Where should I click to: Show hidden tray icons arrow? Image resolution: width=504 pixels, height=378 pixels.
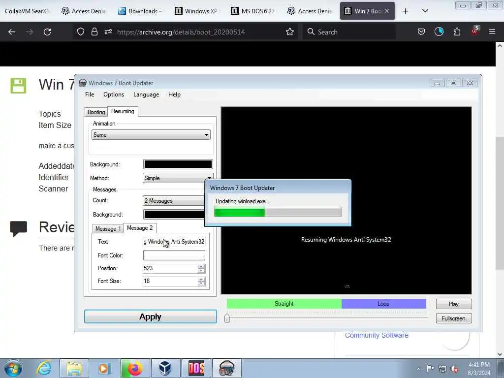tap(418, 369)
